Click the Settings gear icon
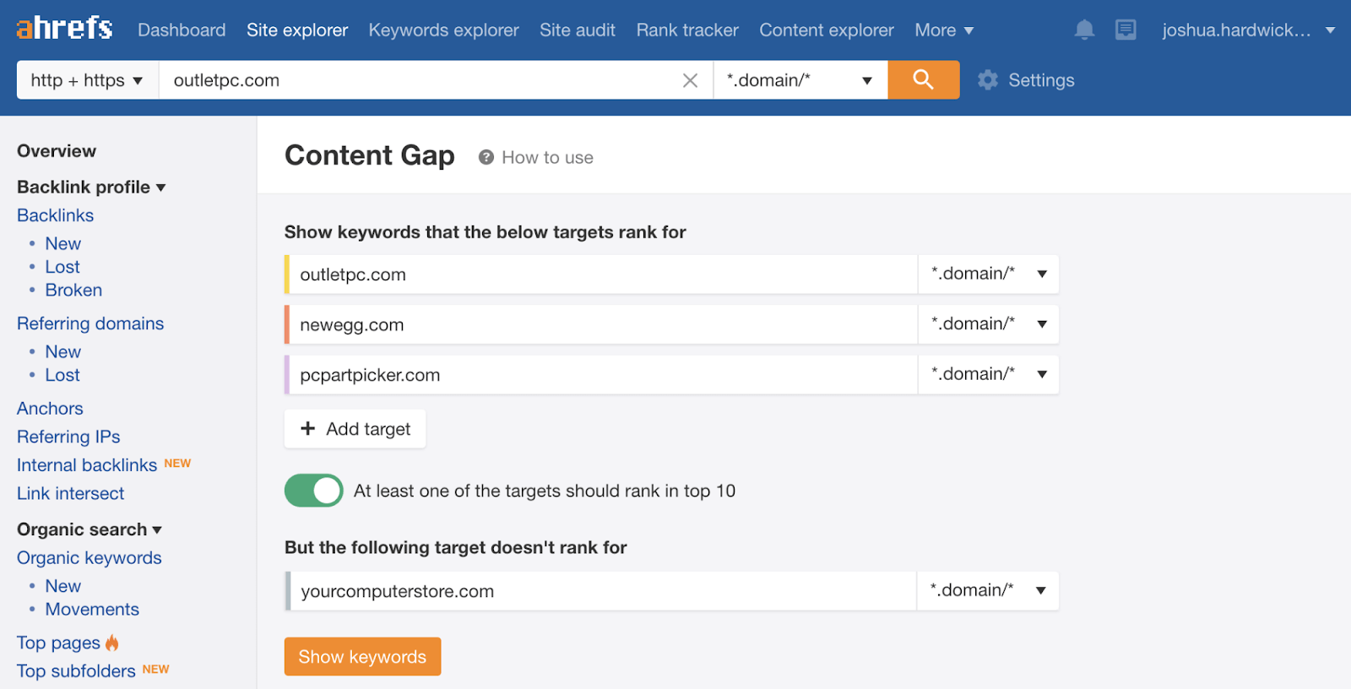Screen dimensions: 1351x689 [x=987, y=80]
